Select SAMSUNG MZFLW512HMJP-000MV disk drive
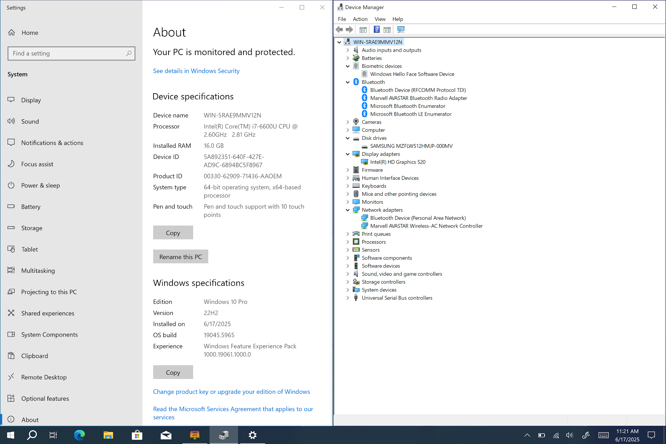Viewport: 666px width, 444px height. pos(411,146)
